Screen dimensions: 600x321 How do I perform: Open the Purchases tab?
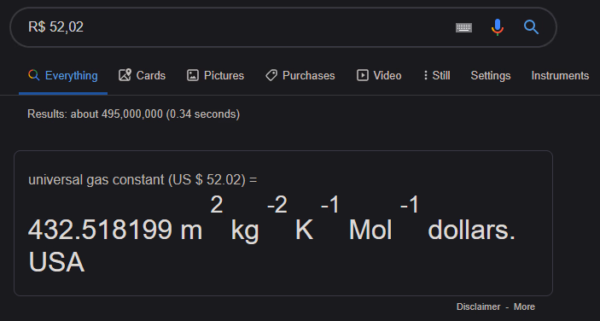tap(300, 75)
